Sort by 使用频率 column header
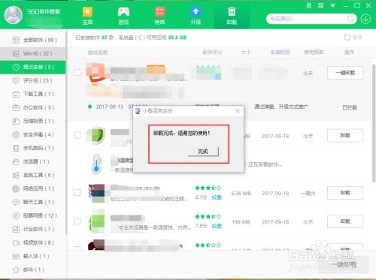 pos(314,53)
